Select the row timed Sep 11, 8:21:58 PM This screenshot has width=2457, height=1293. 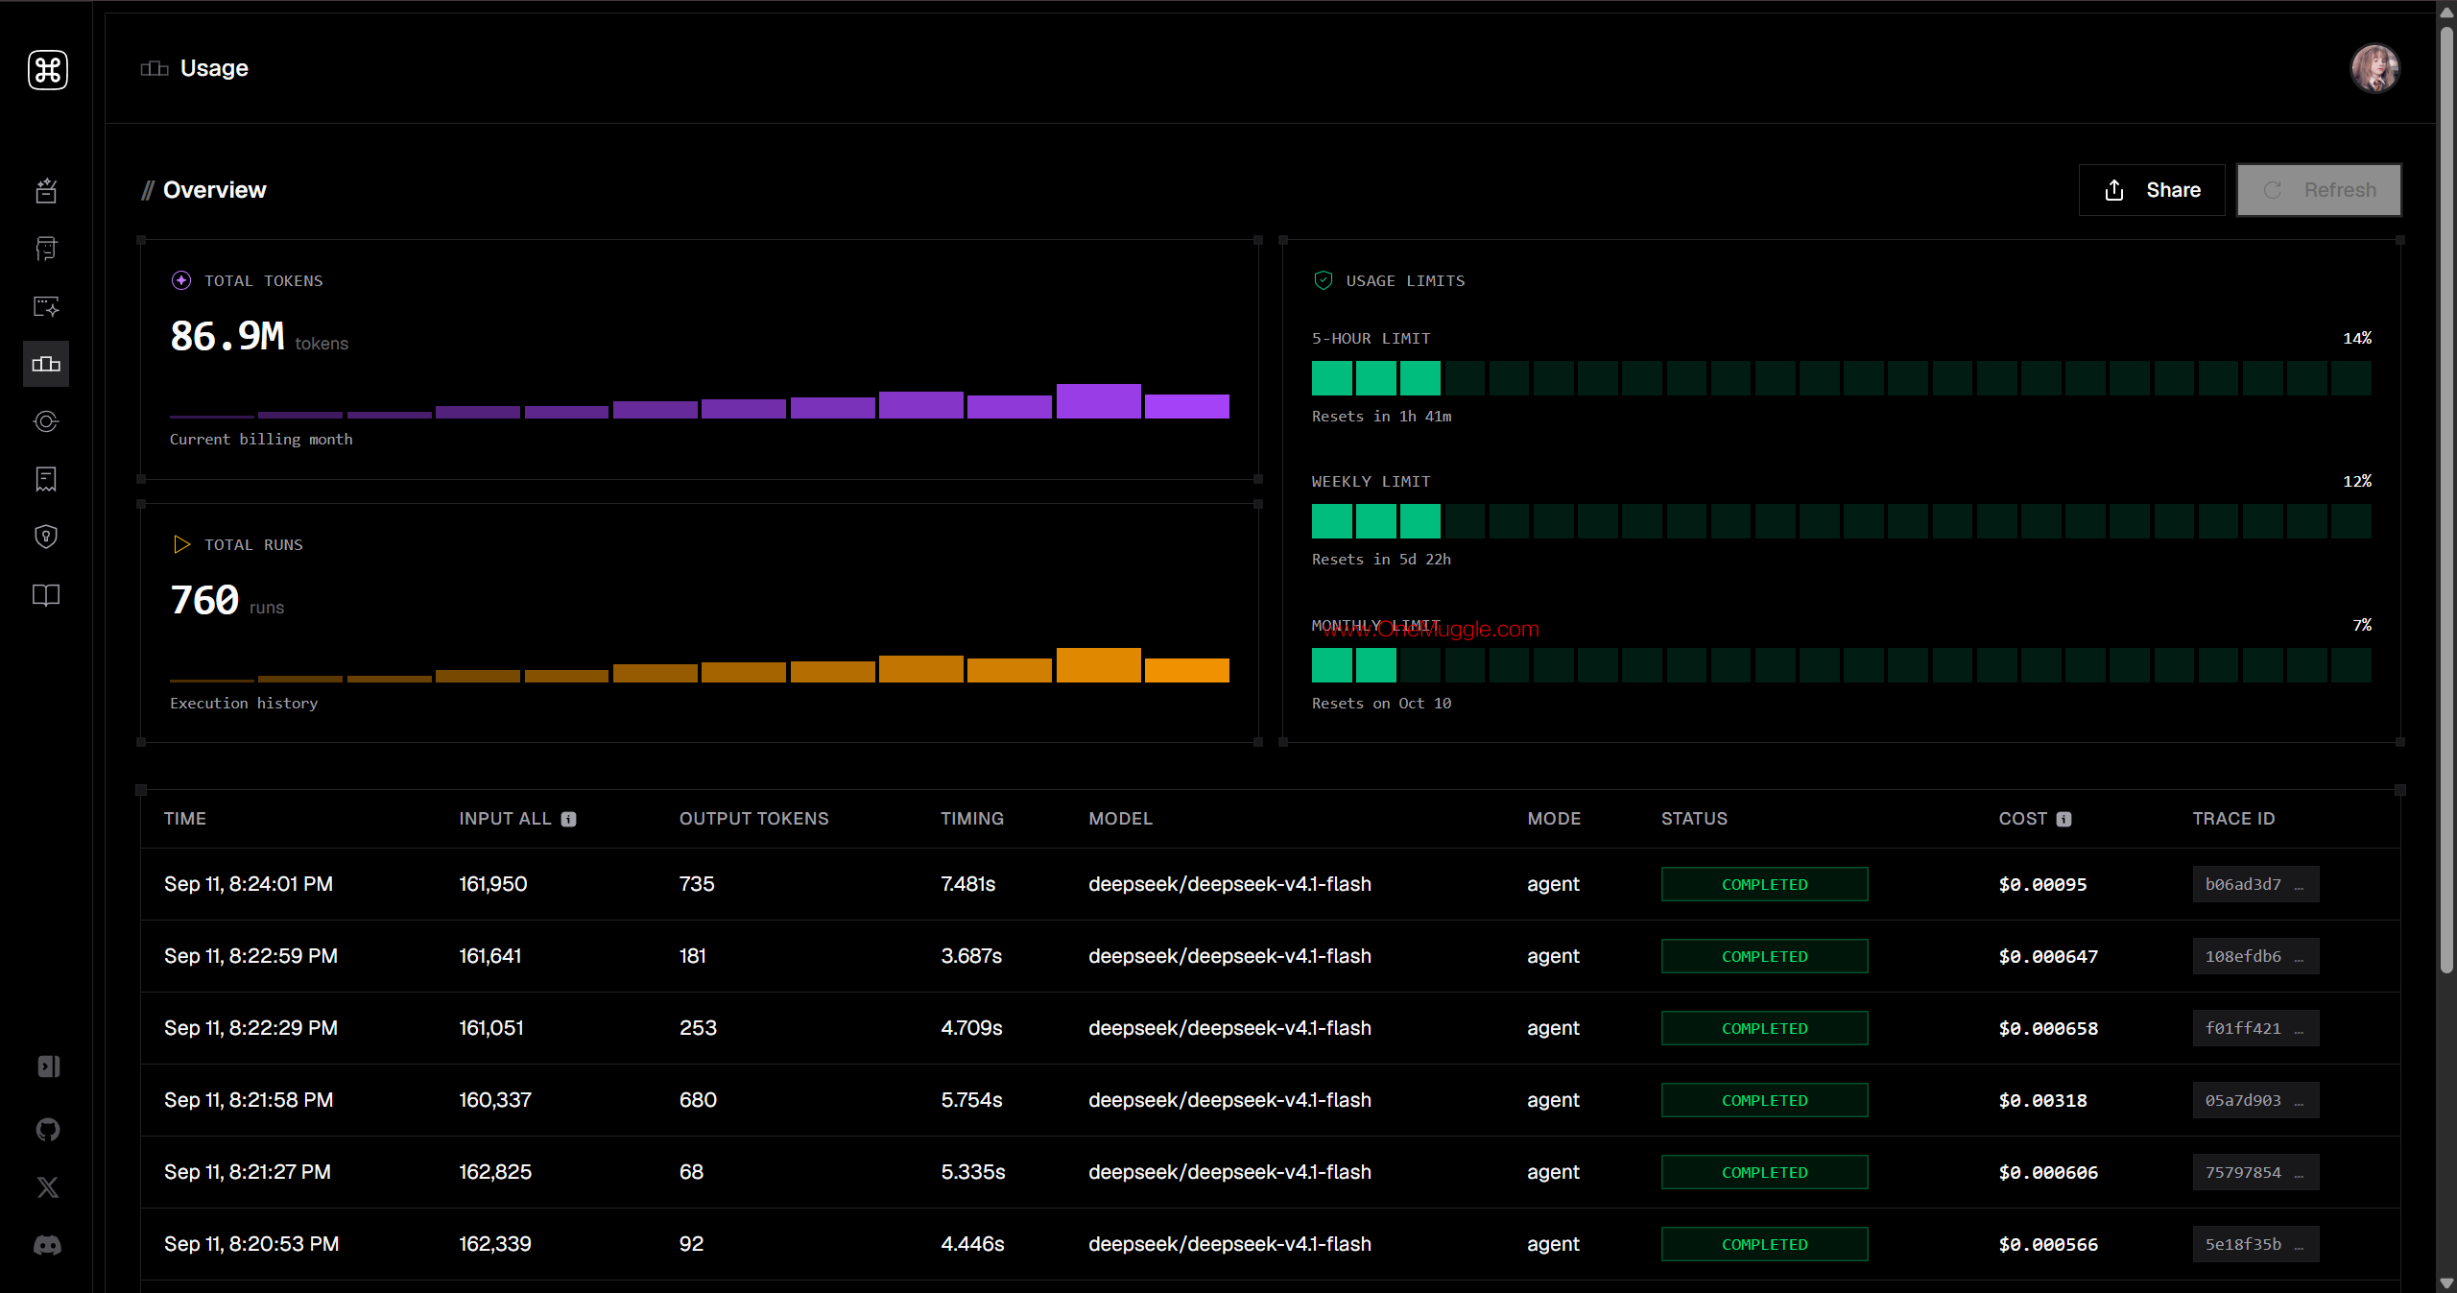[x=1271, y=1100]
